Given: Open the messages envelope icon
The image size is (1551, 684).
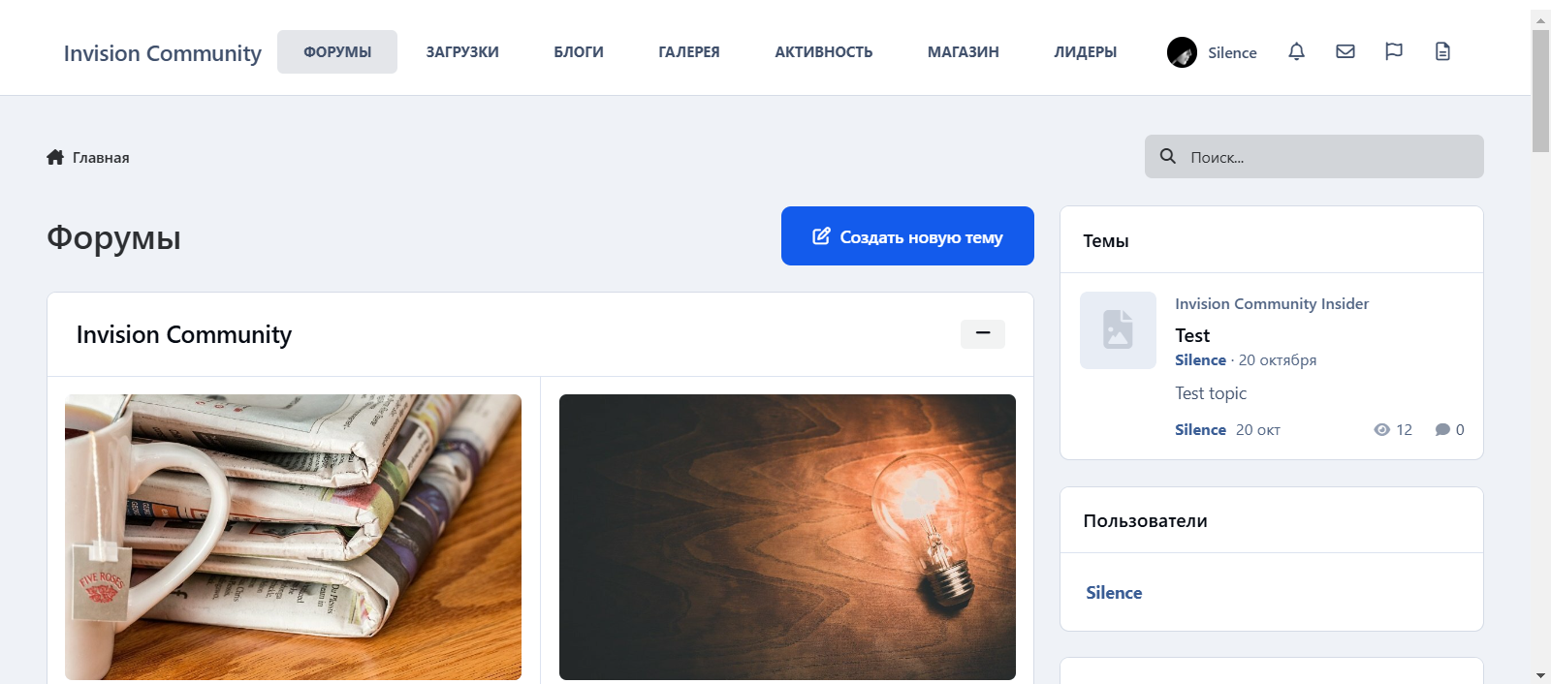Looking at the screenshot, I should click(1345, 51).
